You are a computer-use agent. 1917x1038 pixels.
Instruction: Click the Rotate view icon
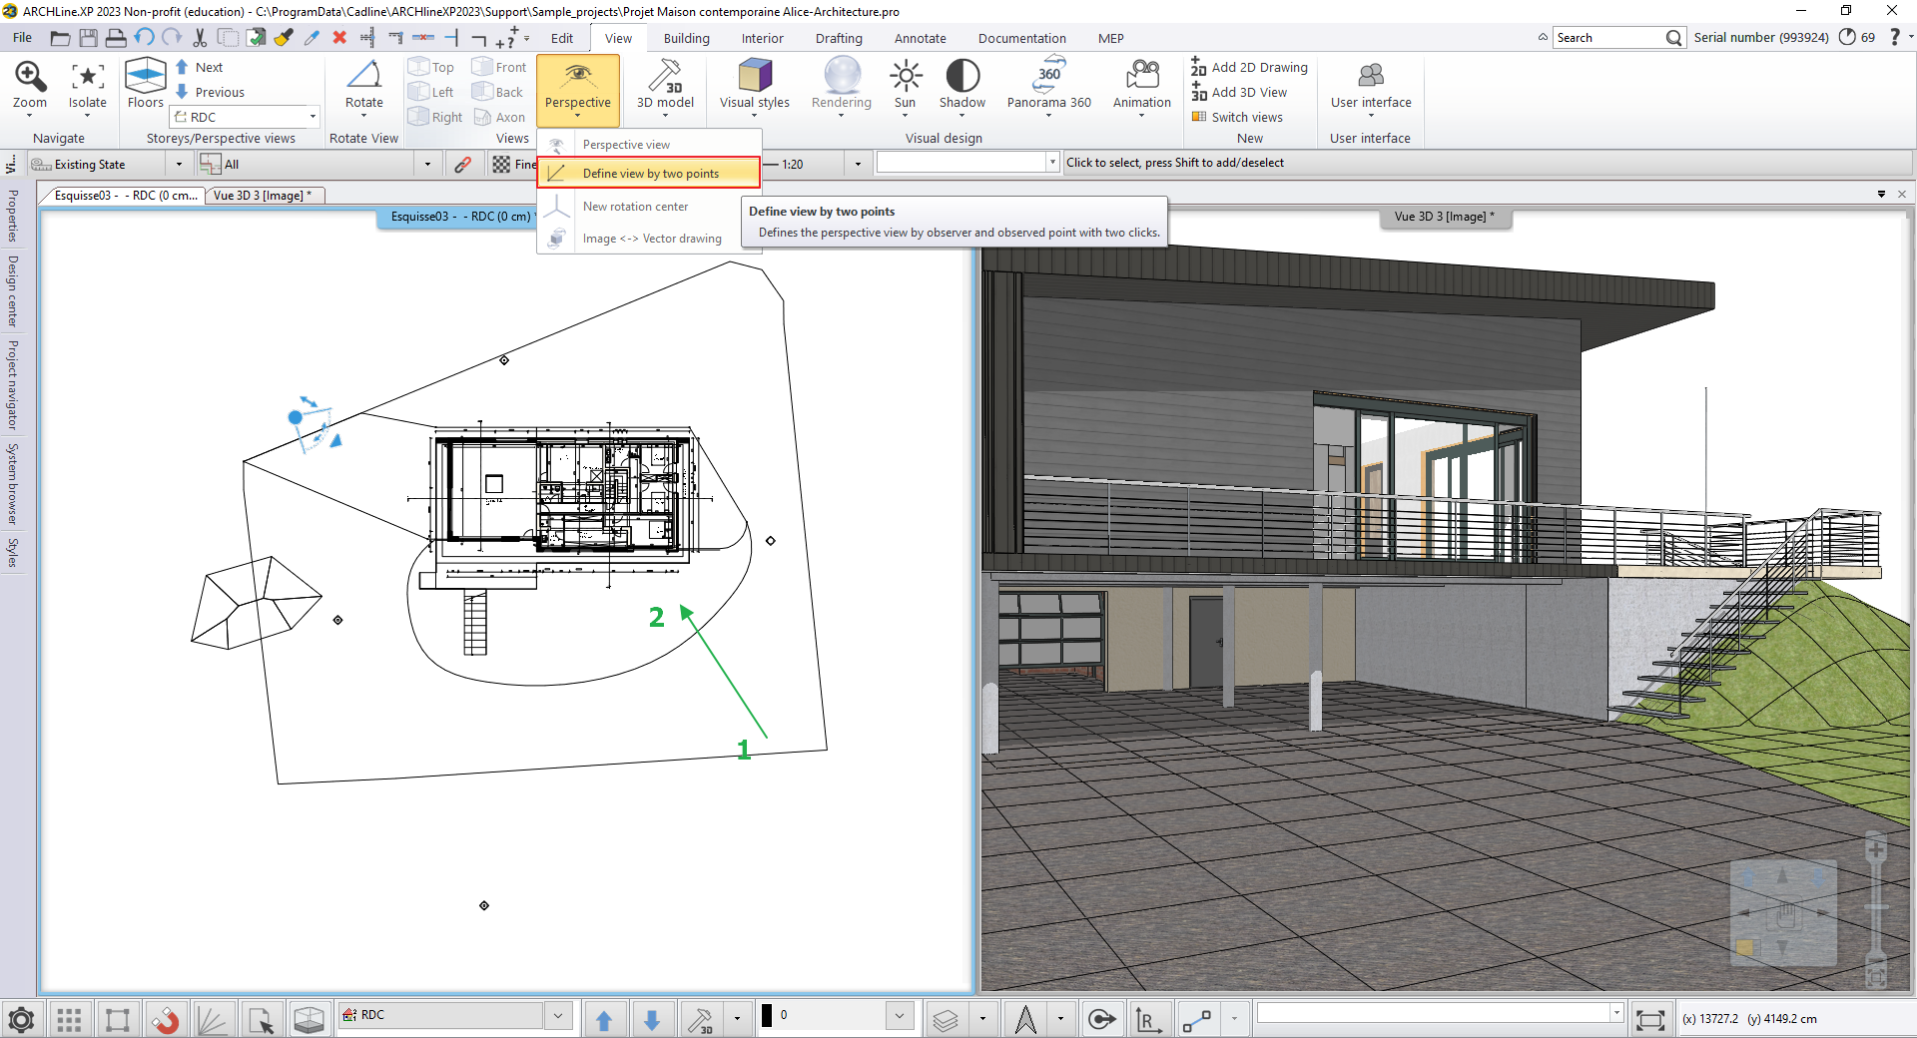(x=363, y=77)
